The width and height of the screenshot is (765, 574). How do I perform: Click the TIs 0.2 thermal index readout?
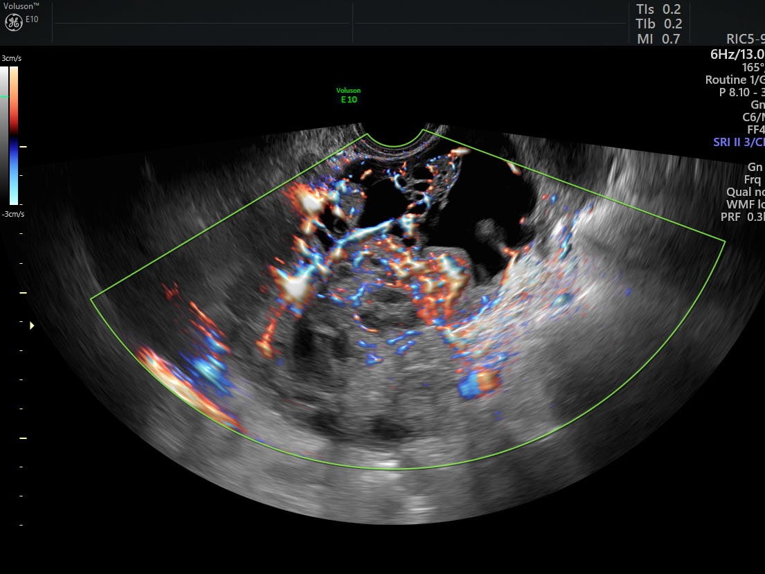tap(658, 10)
